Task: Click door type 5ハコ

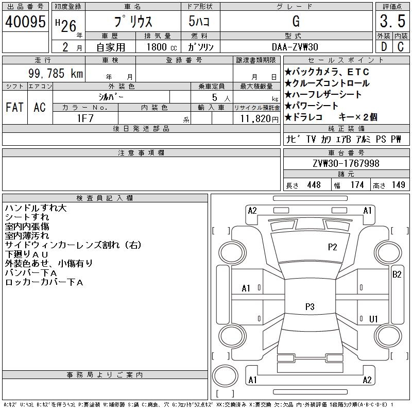Action: point(199,21)
